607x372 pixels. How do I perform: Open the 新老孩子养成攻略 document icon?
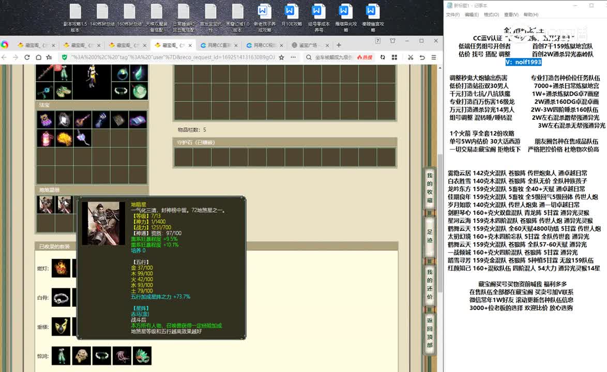[x=264, y=18]
